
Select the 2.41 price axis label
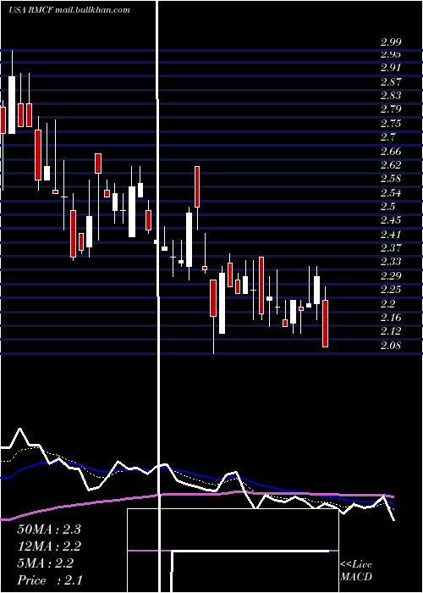pos(391,235)
